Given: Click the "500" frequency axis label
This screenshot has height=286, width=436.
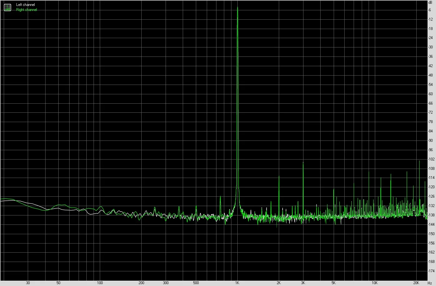Looking at the screenshot, I should click(x=196, y=283).
